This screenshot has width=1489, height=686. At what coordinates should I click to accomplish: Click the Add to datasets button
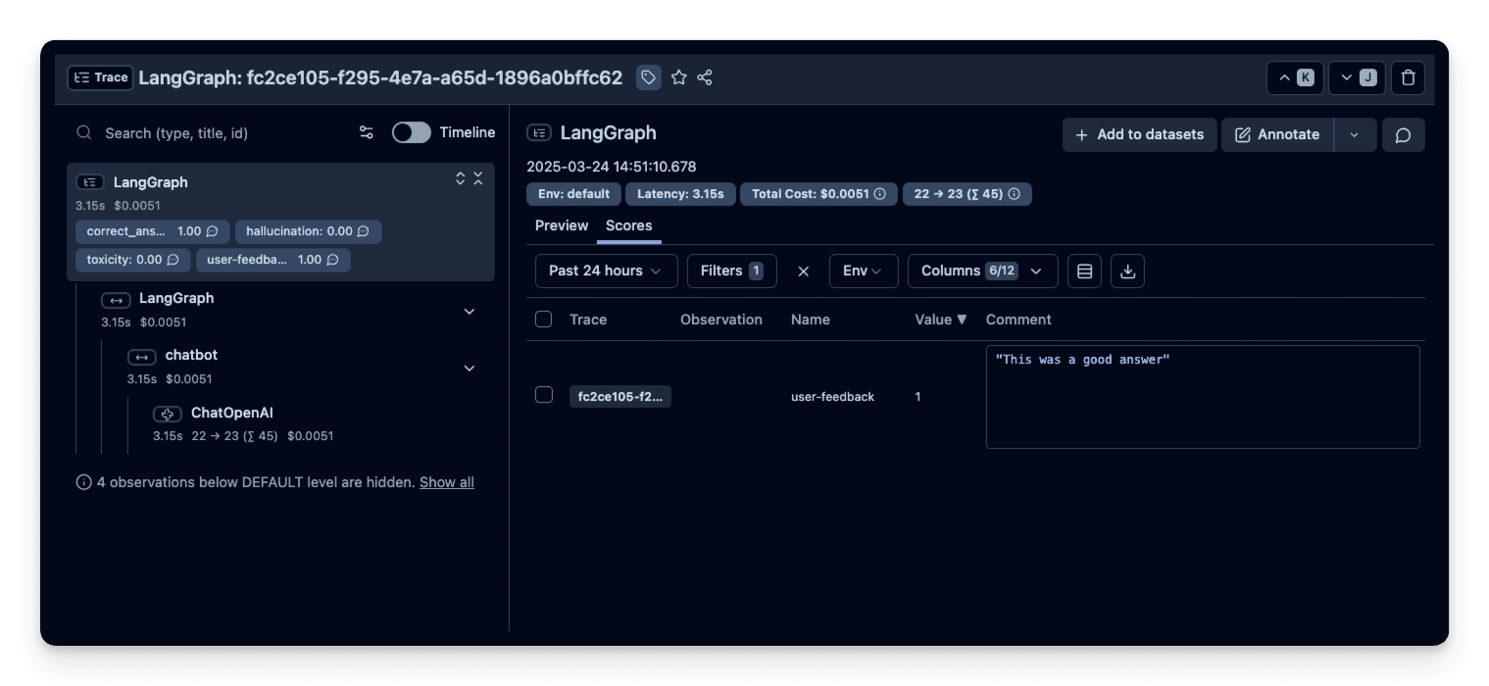(1139, 134)
